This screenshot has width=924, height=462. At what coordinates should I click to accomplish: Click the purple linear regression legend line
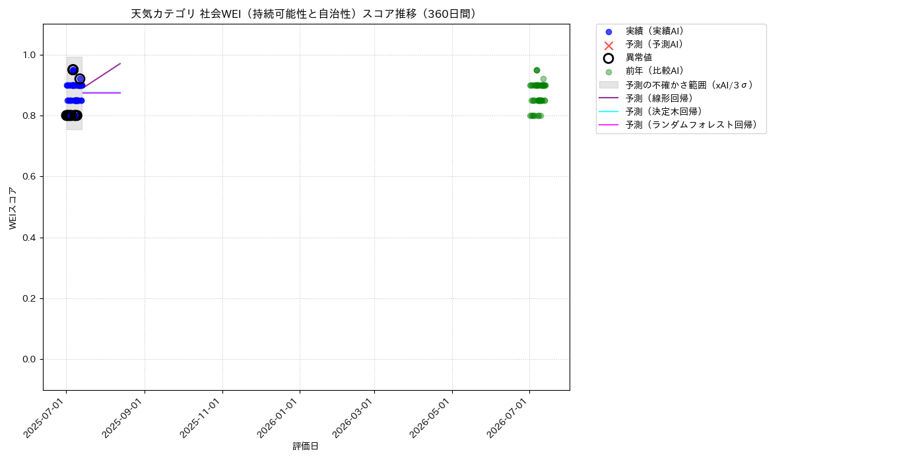coord(609,98)
